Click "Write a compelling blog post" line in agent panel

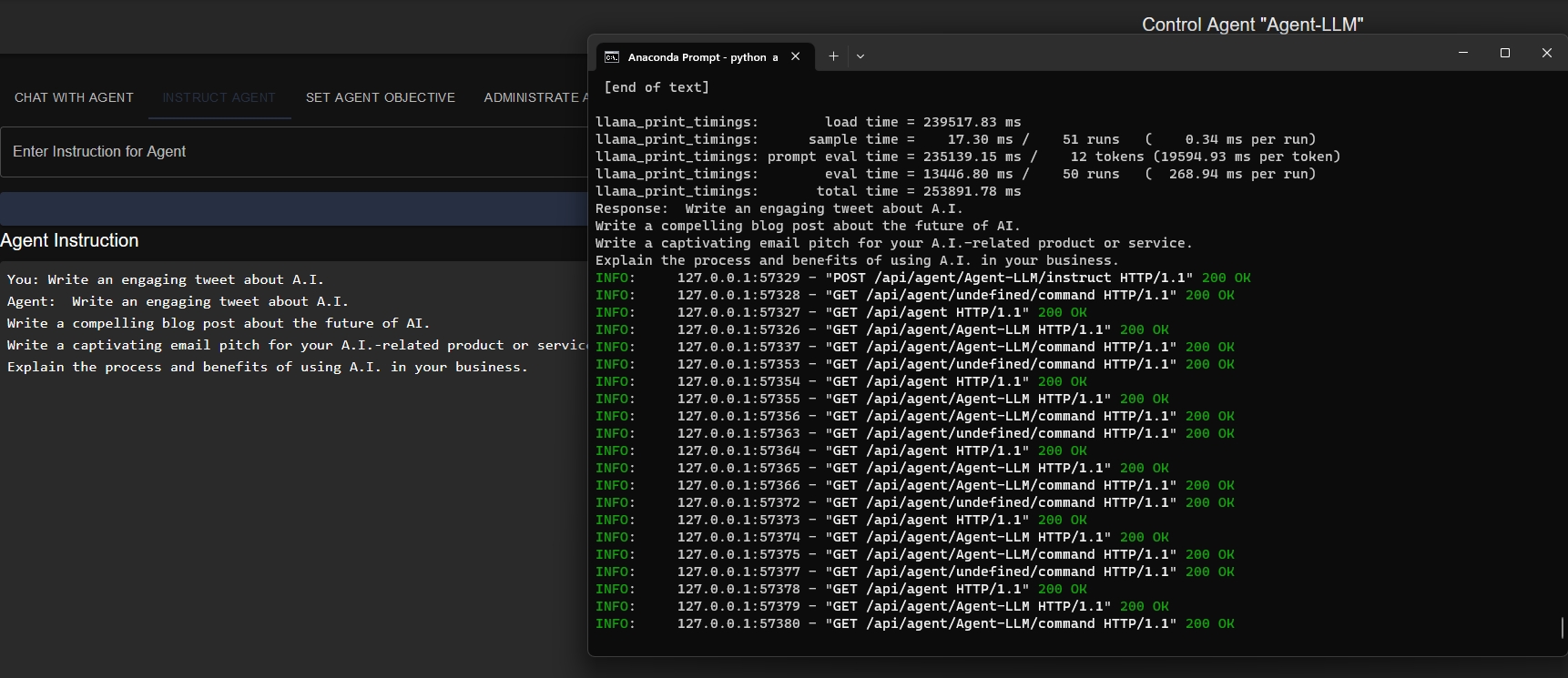point(219,323)
